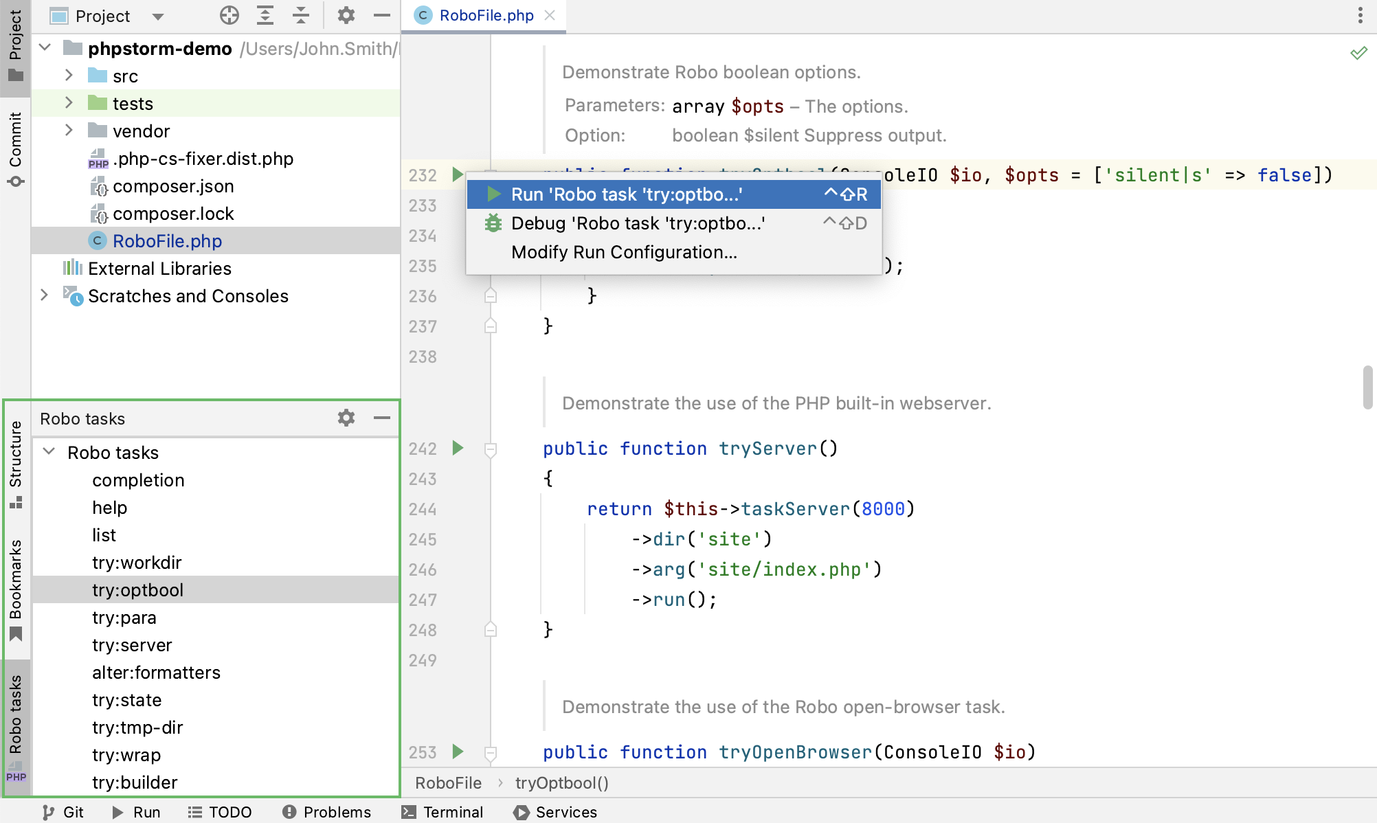Open the Project tool window stripe button
Image resolution: width=1377 pixels, height=823 pixels.
click(x=15, y=47)
